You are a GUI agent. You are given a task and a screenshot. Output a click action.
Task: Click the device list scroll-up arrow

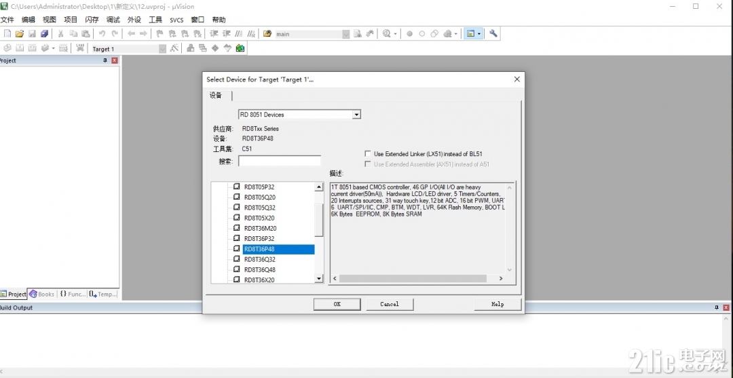click(319, 187)
